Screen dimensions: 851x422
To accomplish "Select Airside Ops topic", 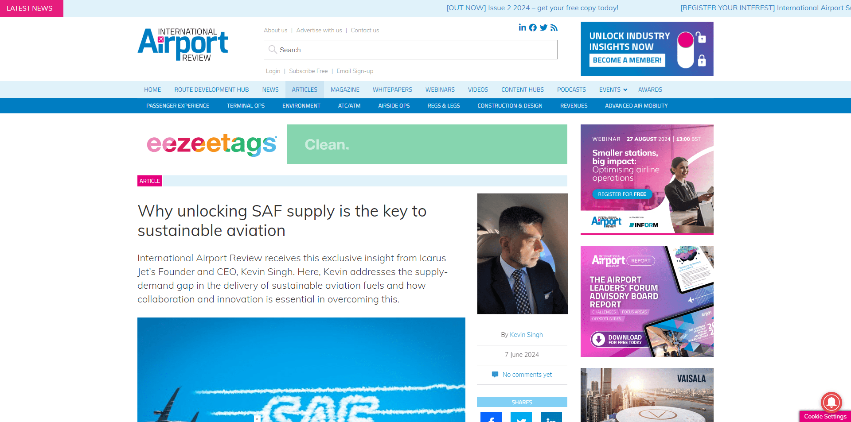I will click(x=394, y=106).
